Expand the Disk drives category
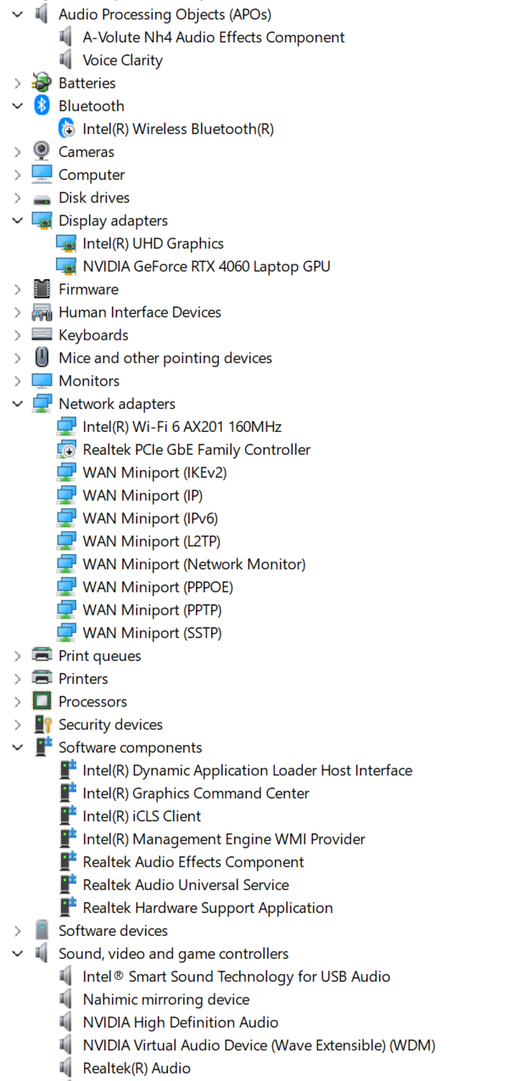Image resolution: width=508 pixels, height=1081 pixels. point(18,198)
